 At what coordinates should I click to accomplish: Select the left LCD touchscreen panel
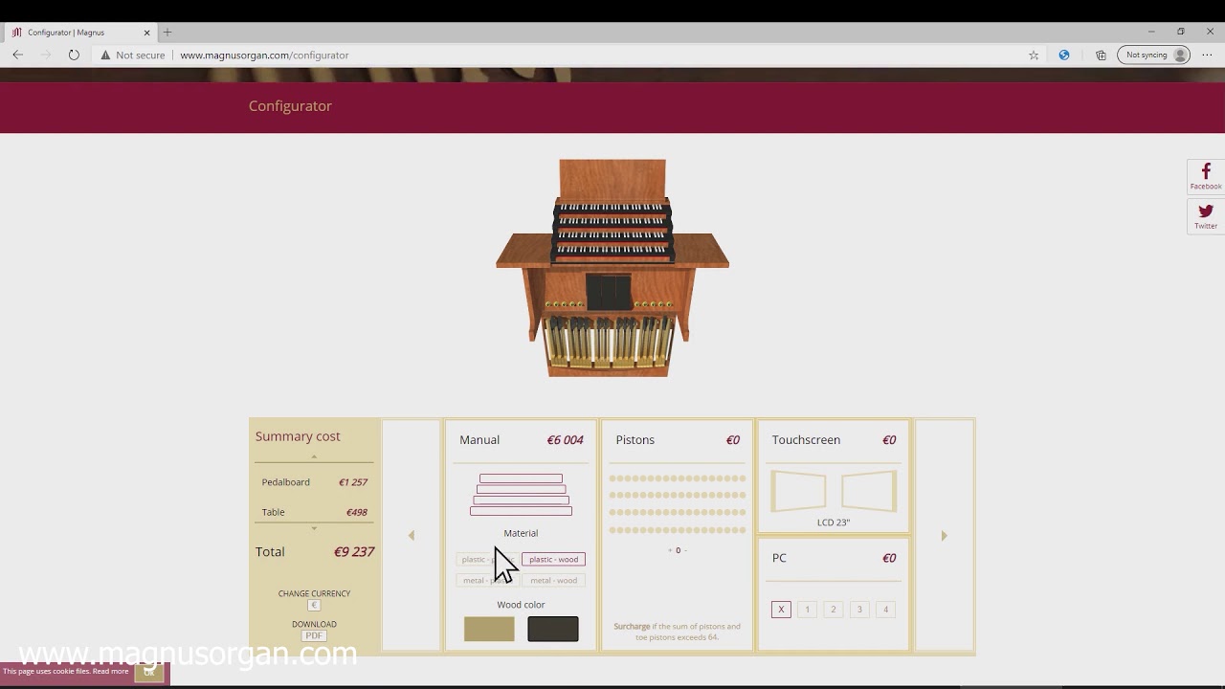[798, 491]
